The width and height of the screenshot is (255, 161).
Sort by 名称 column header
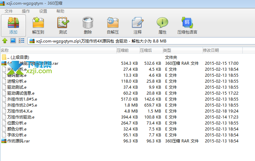tap(59, 50)
